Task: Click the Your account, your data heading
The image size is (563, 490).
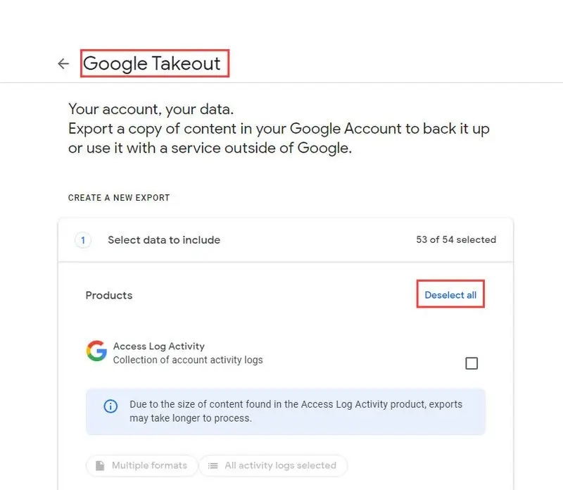Action: 151,109
